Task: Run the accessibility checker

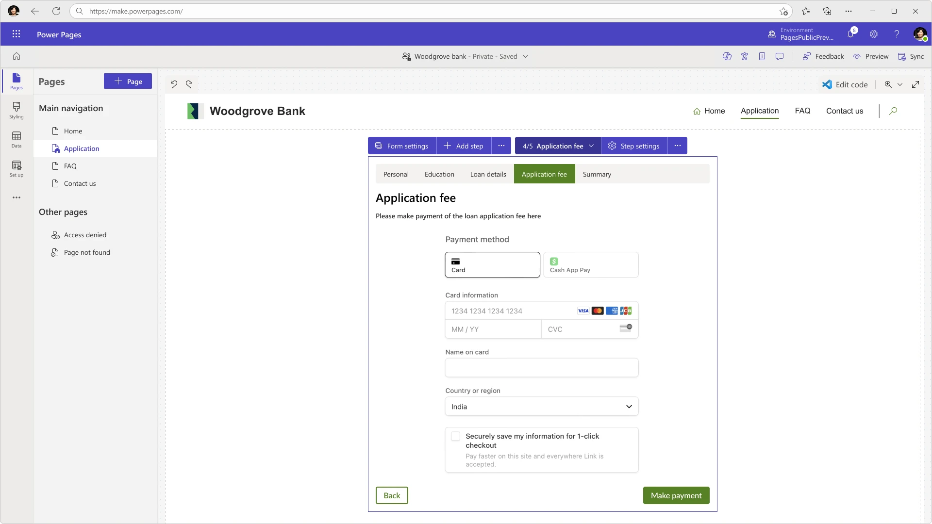Action: pyautogui.click(x=746, y=56)
